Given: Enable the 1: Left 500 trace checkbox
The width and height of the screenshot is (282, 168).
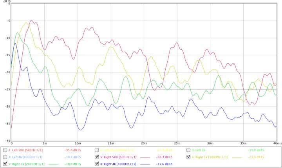Looking at the screenshot, I should 5,150.
